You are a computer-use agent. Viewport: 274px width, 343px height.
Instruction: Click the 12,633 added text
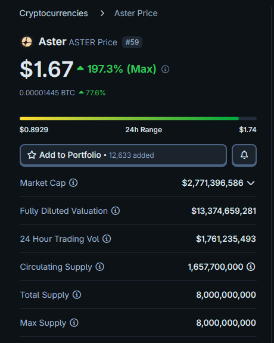pyautogui.click(x=132, y=155)
